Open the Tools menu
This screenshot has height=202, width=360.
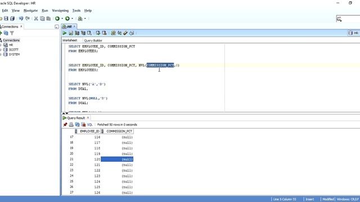click(76, 11)
